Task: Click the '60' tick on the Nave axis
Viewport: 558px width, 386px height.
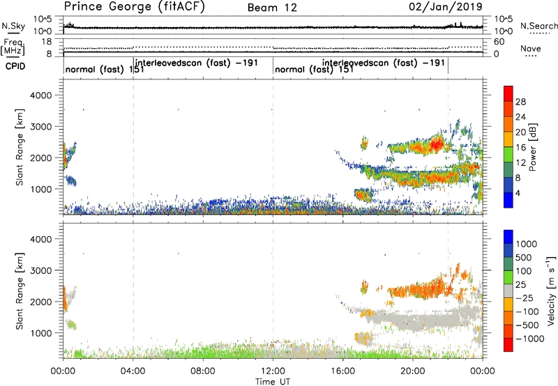Action: 499,42
